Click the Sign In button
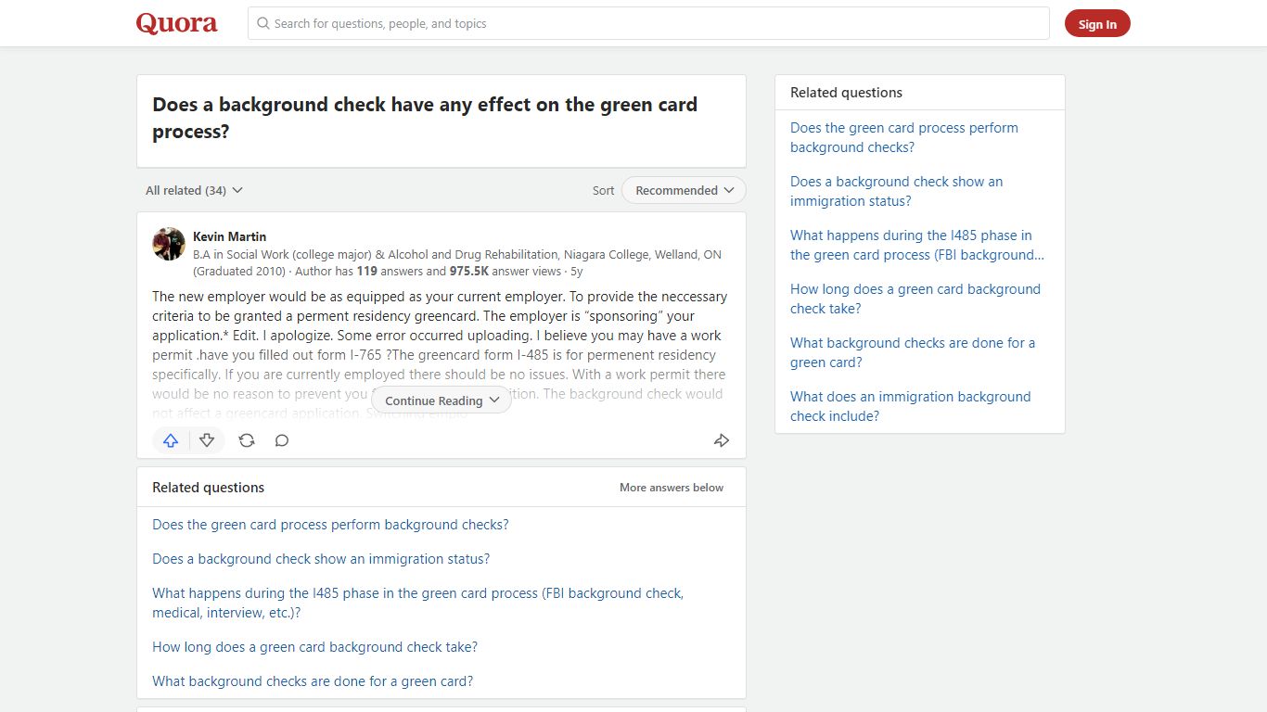The image size is (1267, 712). (1097, 24)
